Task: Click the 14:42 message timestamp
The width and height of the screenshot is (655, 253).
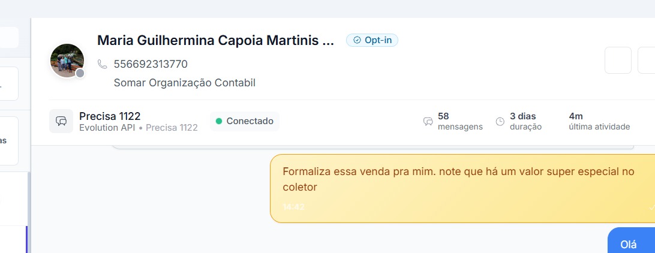Action: point(294,207)
